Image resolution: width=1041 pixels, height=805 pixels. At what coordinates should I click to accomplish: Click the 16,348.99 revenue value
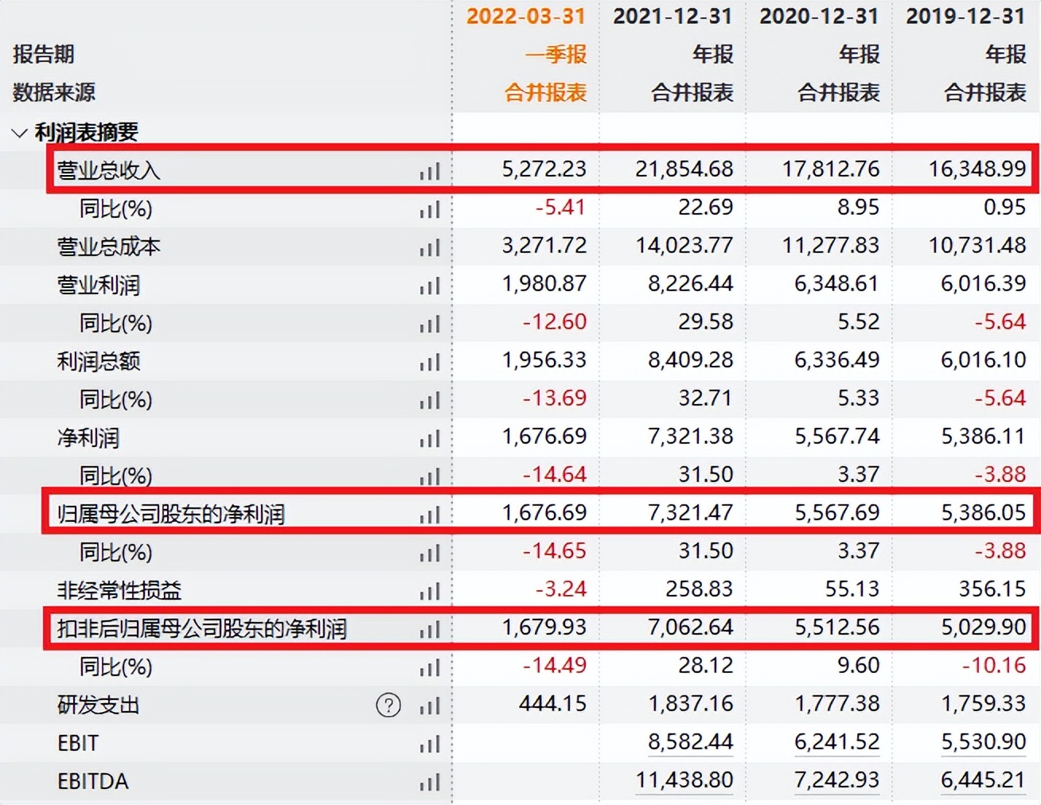click(977, 169)
